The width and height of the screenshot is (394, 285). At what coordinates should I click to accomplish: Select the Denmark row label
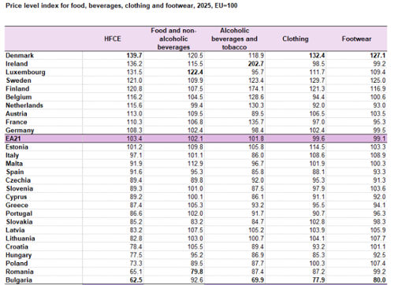(20, 55)
